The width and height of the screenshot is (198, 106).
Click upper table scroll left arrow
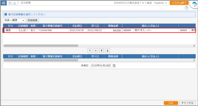coord(4,46)
